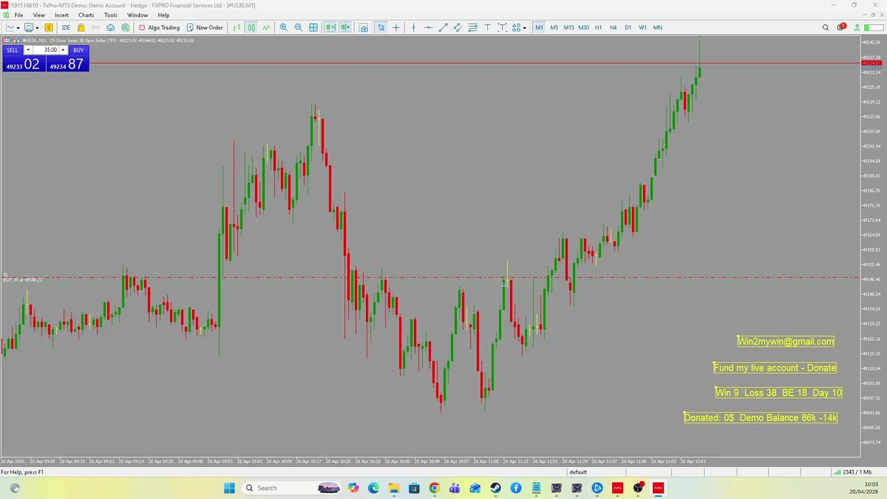
Task: Toggle Algo Trading
Action: [159, 28]
